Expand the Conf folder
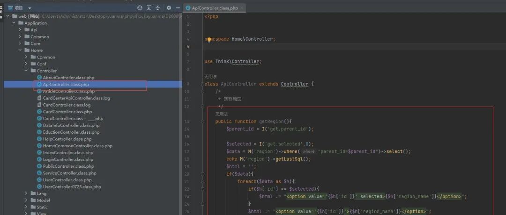 coord(26,64)
